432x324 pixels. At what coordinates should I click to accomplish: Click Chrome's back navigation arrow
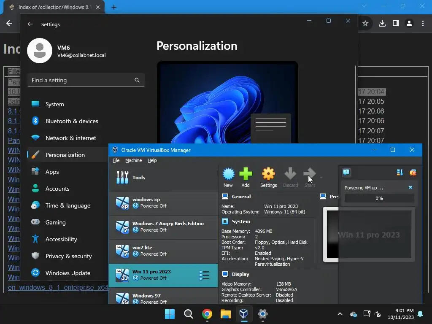[9, 24]
